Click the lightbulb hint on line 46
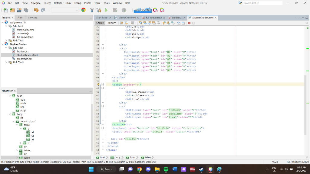310x174 pixels. 98,85
